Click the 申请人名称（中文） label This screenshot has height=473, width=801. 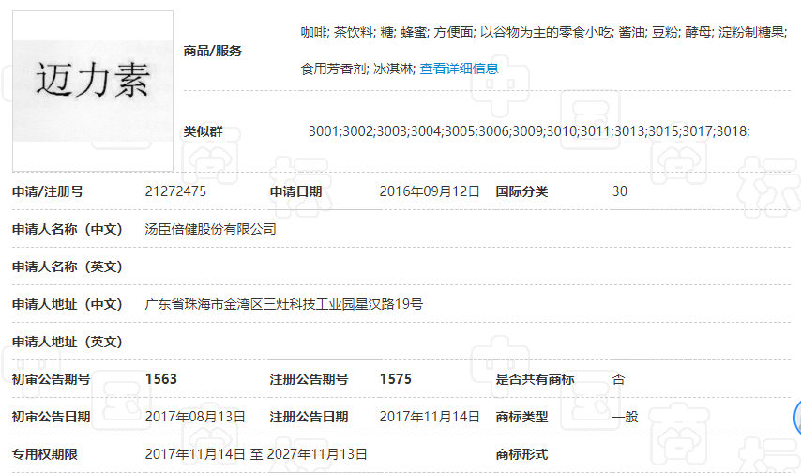pyautogui.click(x=68, y=229)
